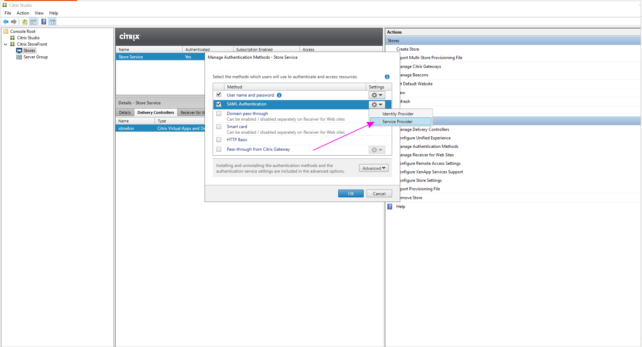
Task: Click Manage Receiver for Web Sites action
Action: click(x=427, y=155)
